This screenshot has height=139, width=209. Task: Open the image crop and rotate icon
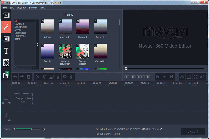[51, 77]
